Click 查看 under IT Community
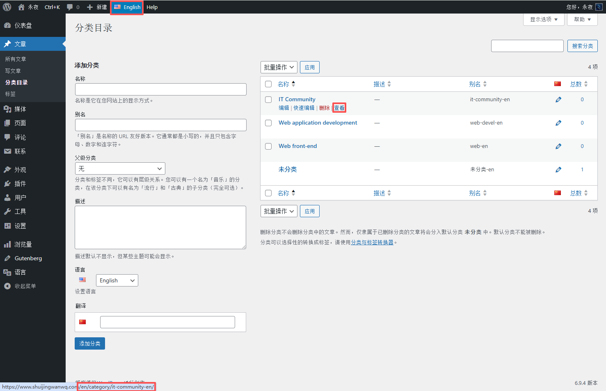The image size is (606, 391). [x=339, y=108]
